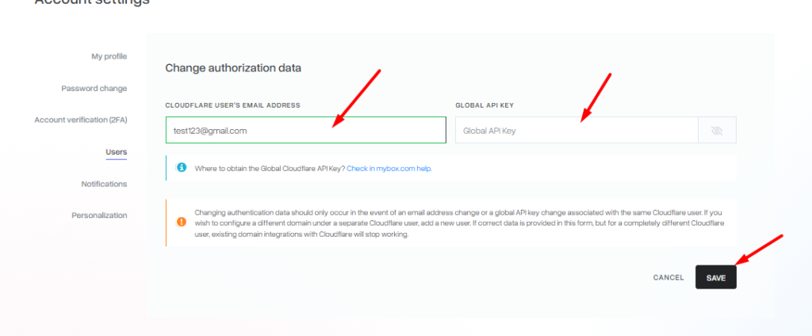Focus the Global API Key input

coord(576,130)
